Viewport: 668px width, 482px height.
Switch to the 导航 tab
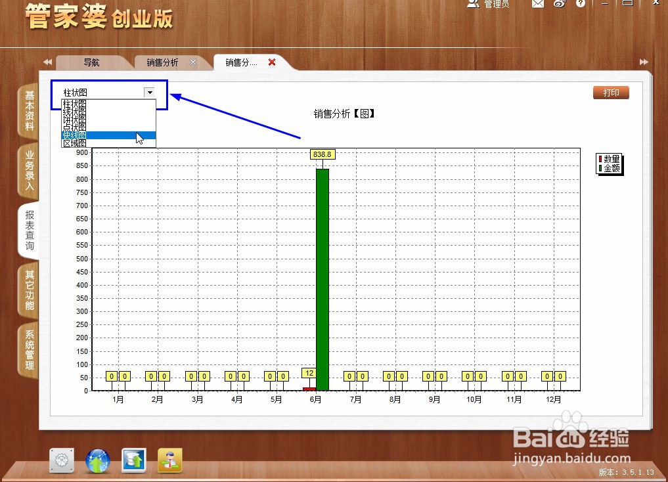click(91, 62)
